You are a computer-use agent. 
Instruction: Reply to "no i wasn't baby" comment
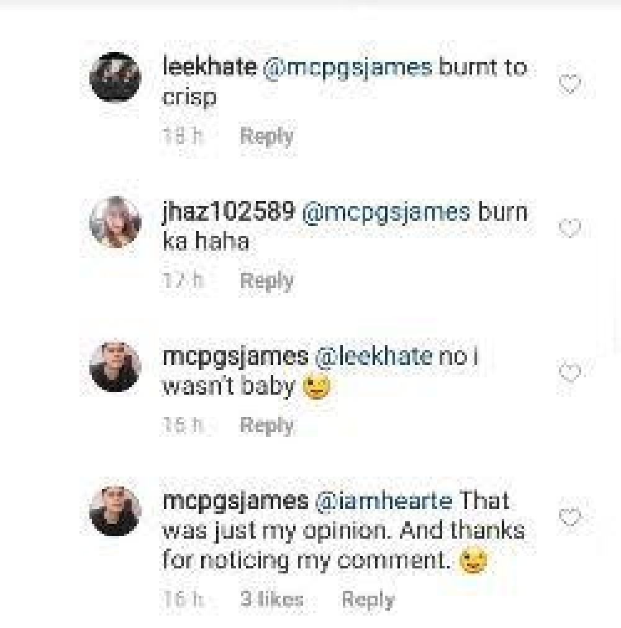tap(266, 425)
